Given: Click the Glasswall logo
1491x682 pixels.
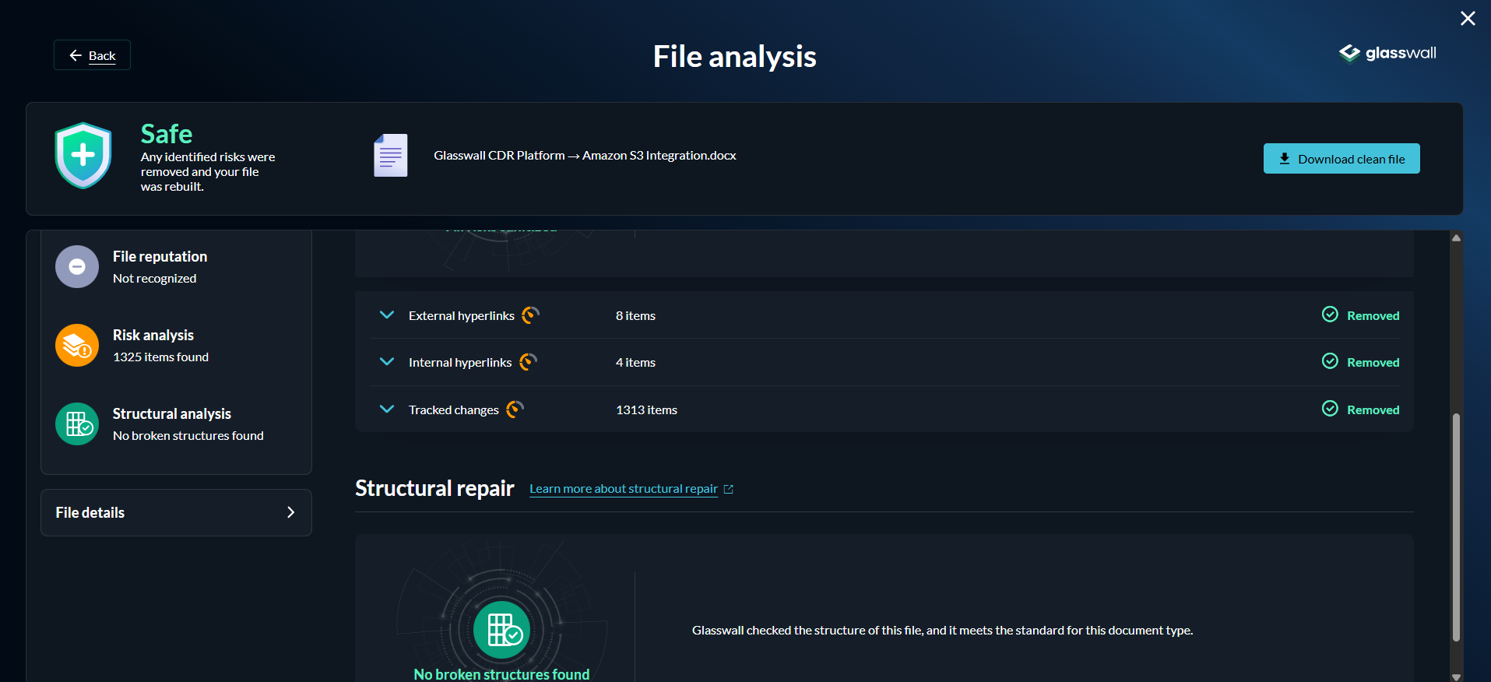Looking at the screenshot, I should (1387, 53).
